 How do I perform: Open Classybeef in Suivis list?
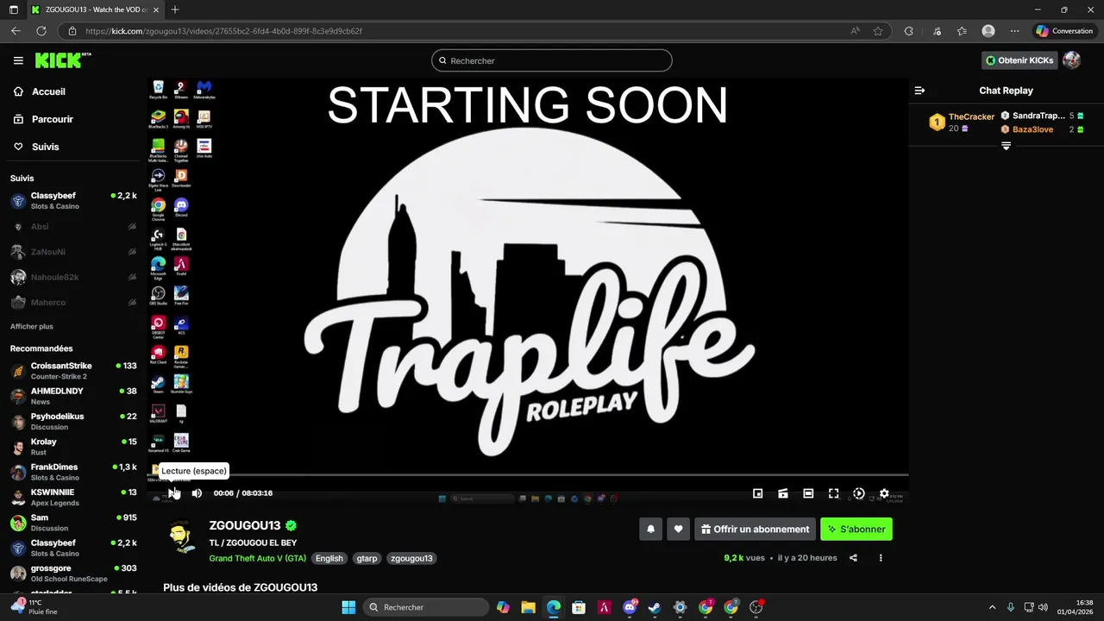[73, 201]
